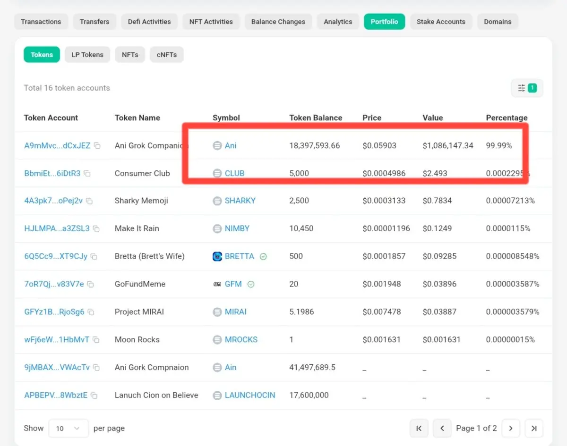Screen dimensions: 567x446
Task: Click the Sharky Memoji token name
Action: tap(141, 201)
